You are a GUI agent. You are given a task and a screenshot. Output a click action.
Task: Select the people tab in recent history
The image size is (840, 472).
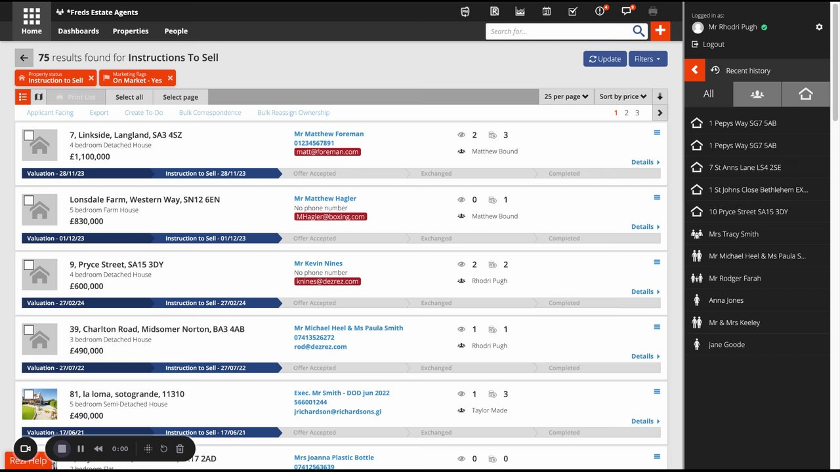[x=757, y=94]
